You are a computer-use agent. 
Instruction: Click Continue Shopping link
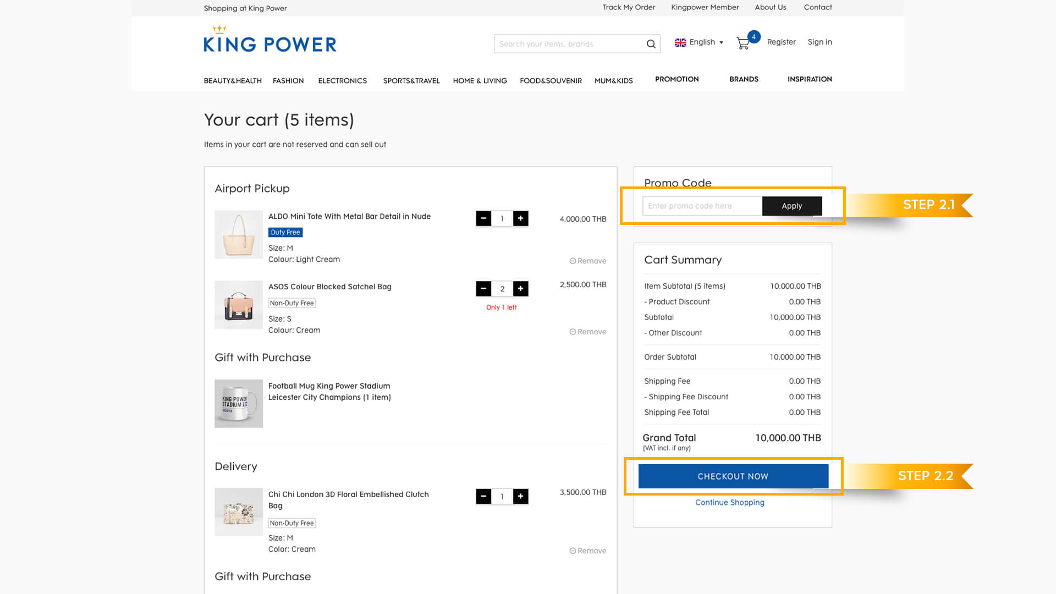click(x=730, y=503)
